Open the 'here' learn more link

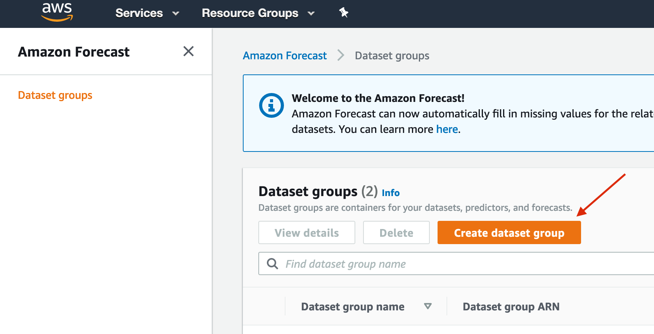447,129
